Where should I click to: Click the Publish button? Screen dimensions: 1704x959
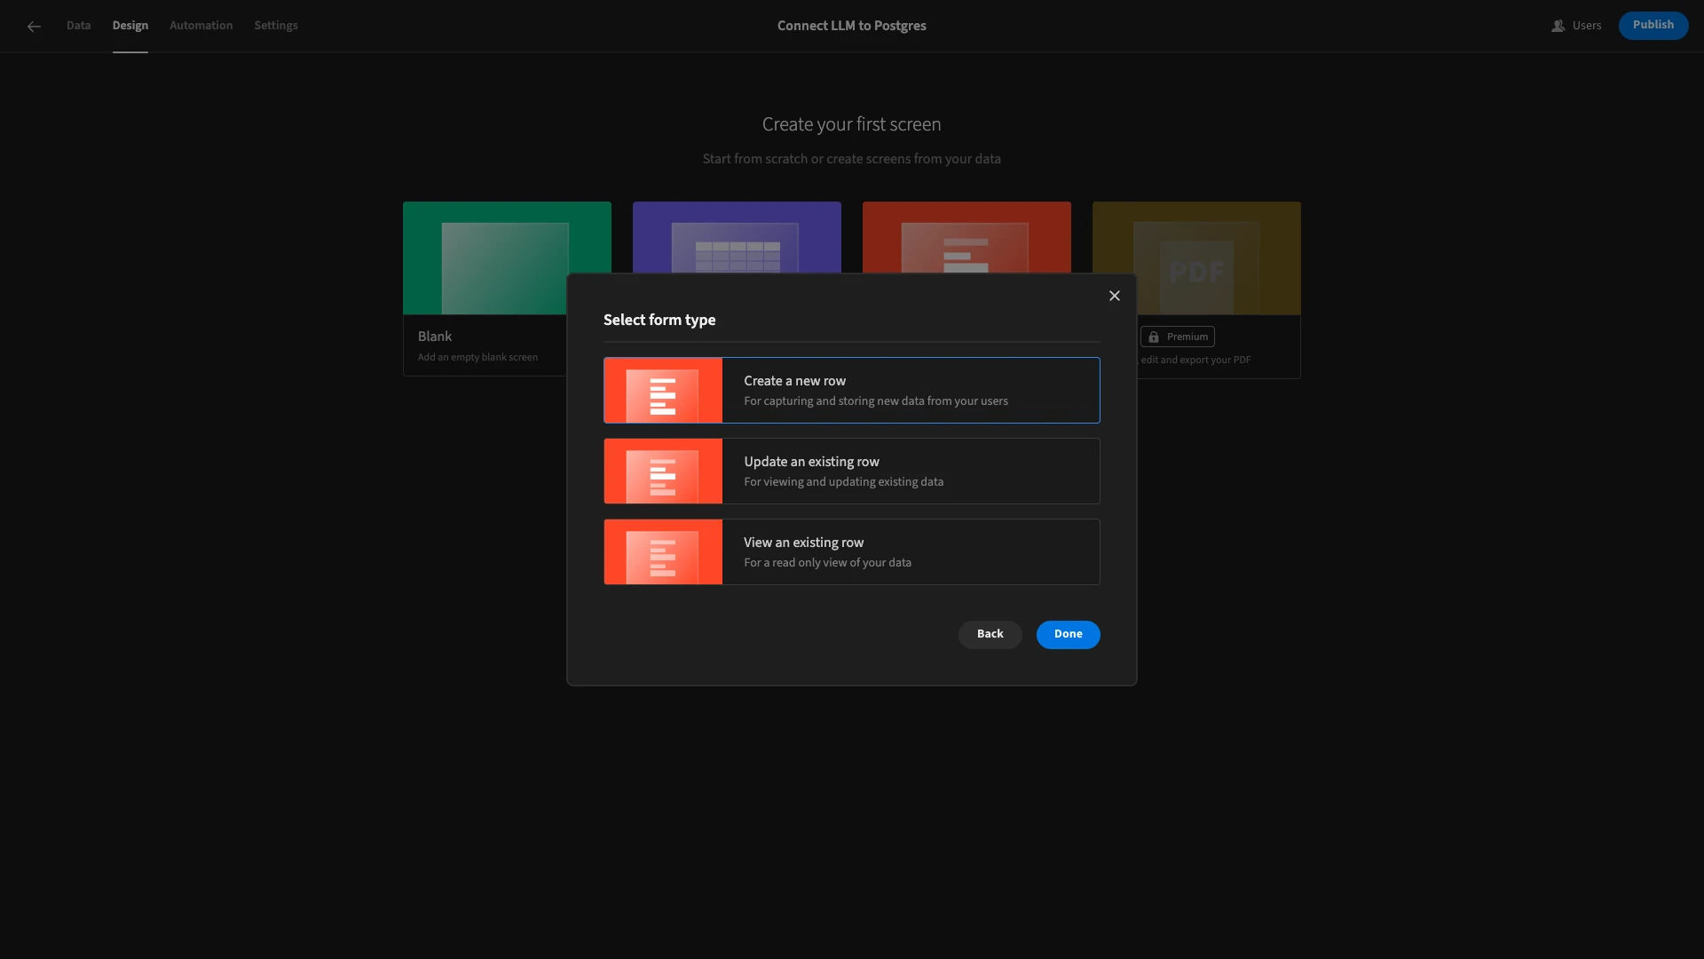tap(1653, 25)
